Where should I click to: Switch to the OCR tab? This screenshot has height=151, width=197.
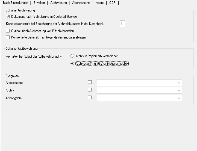coord(112,3)
